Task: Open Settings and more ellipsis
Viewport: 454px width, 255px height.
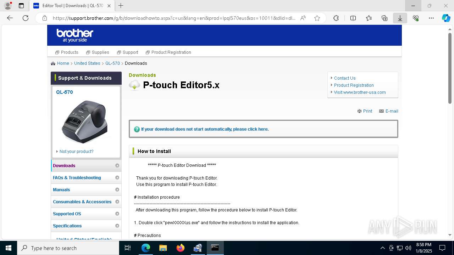Action: pyautogui.click(x=431, y=18)
